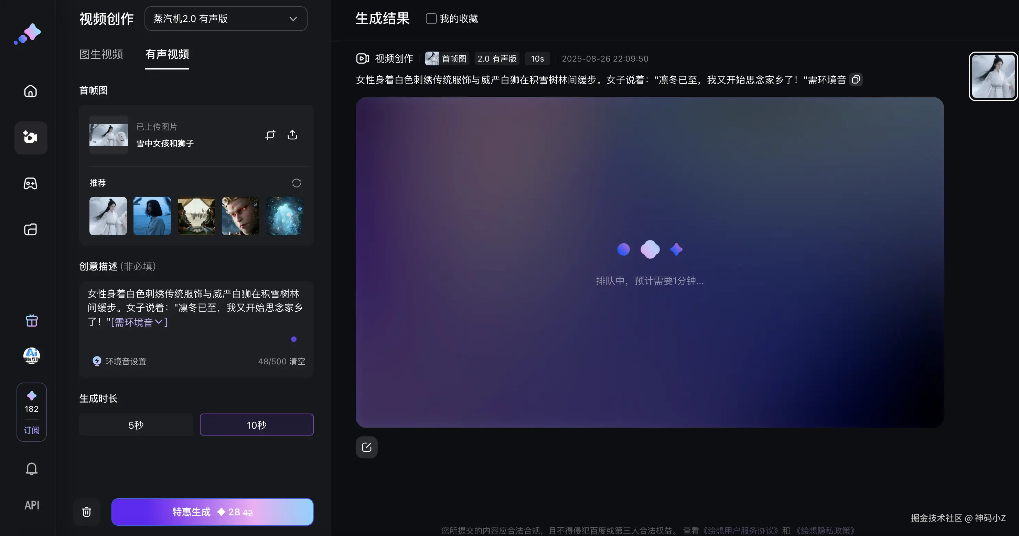Select 10秒 generation duration
1019x536 pixels.
(256, 425)
